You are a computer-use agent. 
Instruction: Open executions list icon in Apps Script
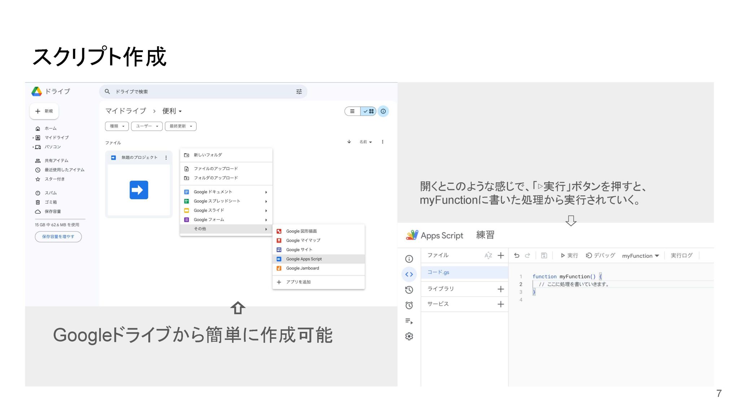click(409, 321)
